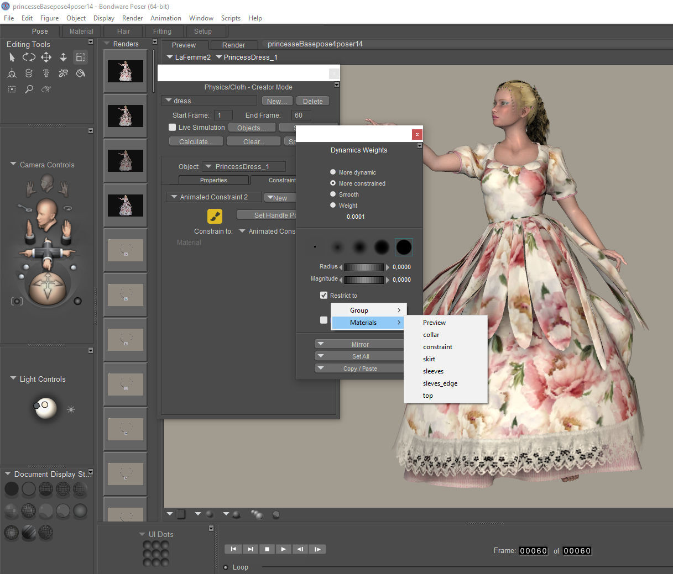Select the More constrained radio option
Image resolution: width=673 pixels, height=574 pixels.
(x=333, y=183)
